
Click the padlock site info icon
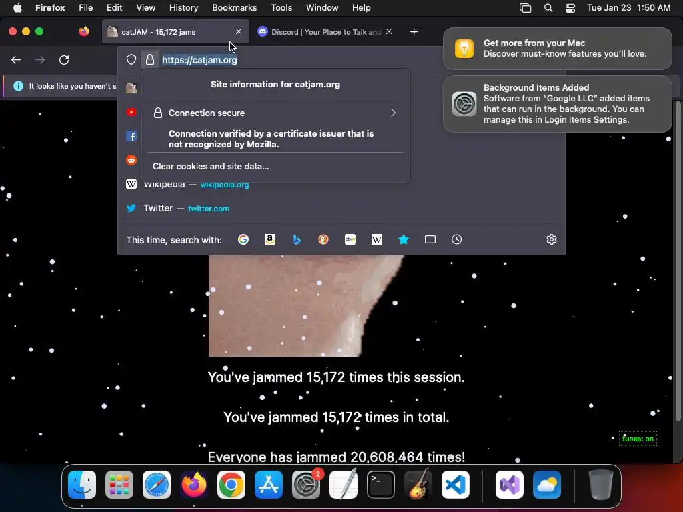click(150, 59)
